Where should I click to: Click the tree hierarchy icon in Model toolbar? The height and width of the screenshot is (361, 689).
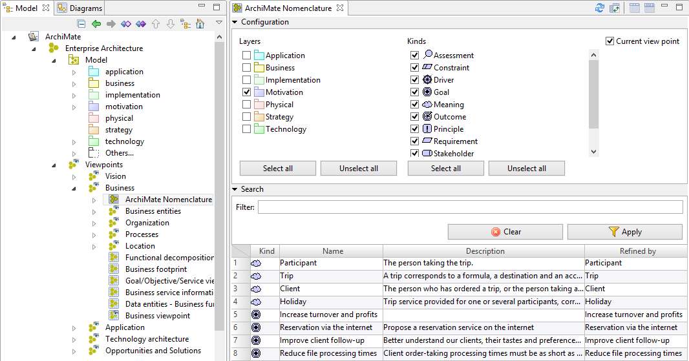[x=185, y=24]
